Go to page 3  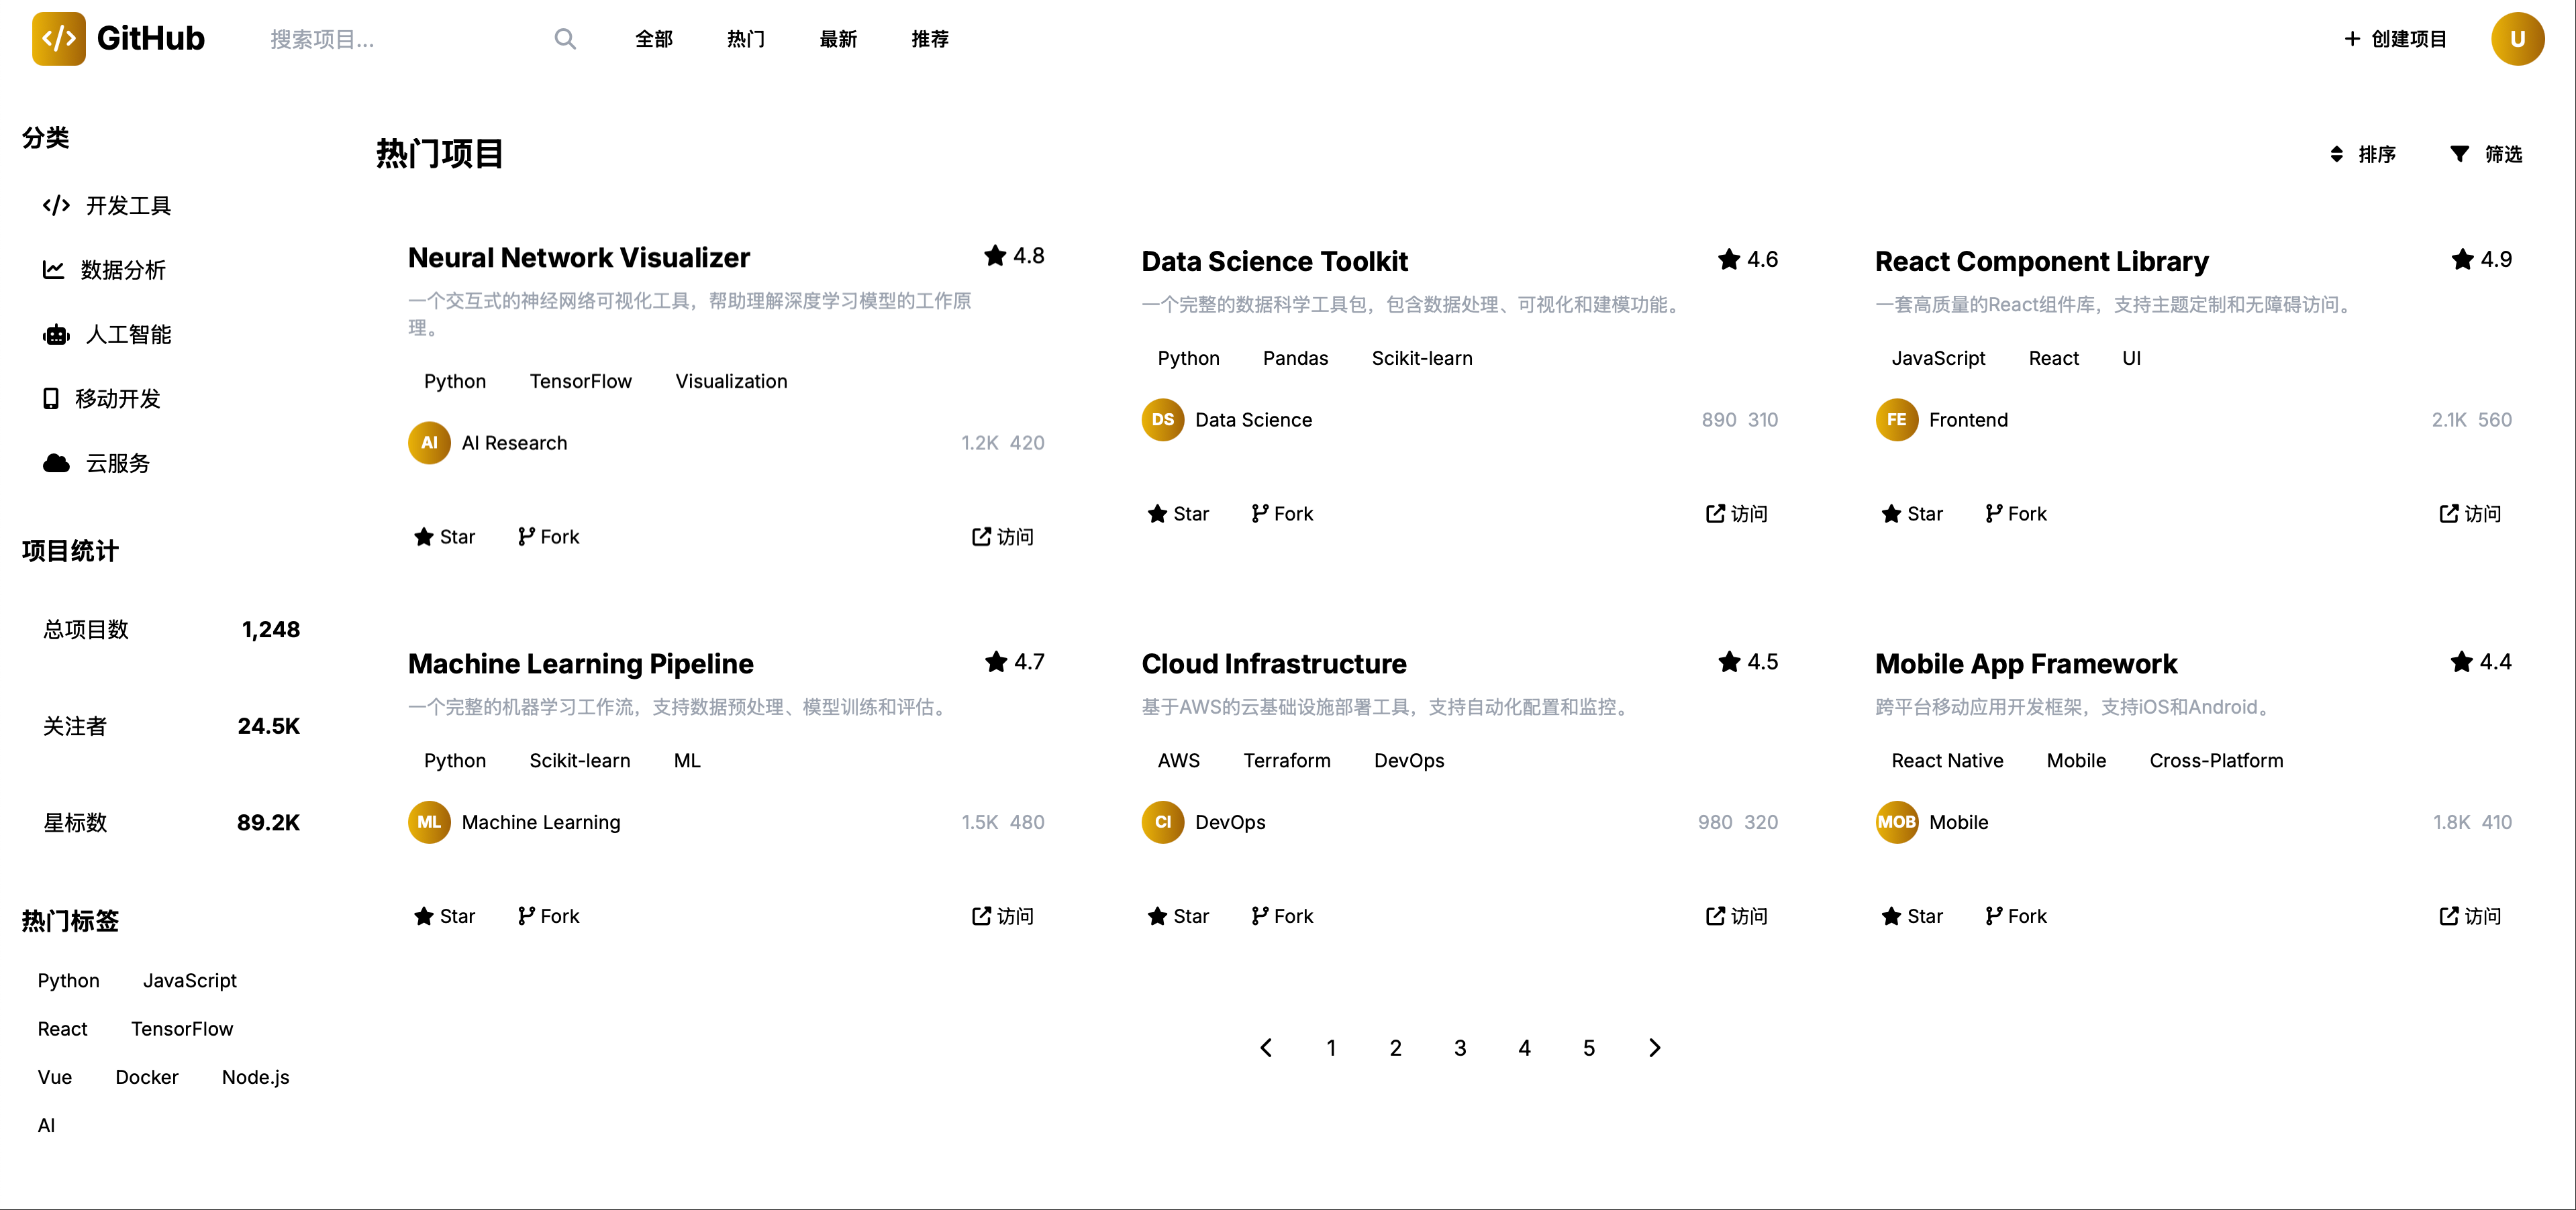click(1460, 1047)
